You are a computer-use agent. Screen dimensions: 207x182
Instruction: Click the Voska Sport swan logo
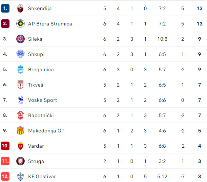pyautogui.click(x=20, y=100)
